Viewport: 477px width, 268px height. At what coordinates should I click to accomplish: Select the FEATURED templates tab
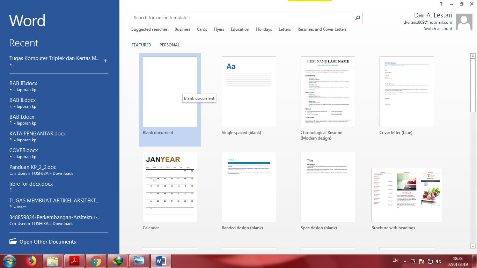(x=141, y=45)
